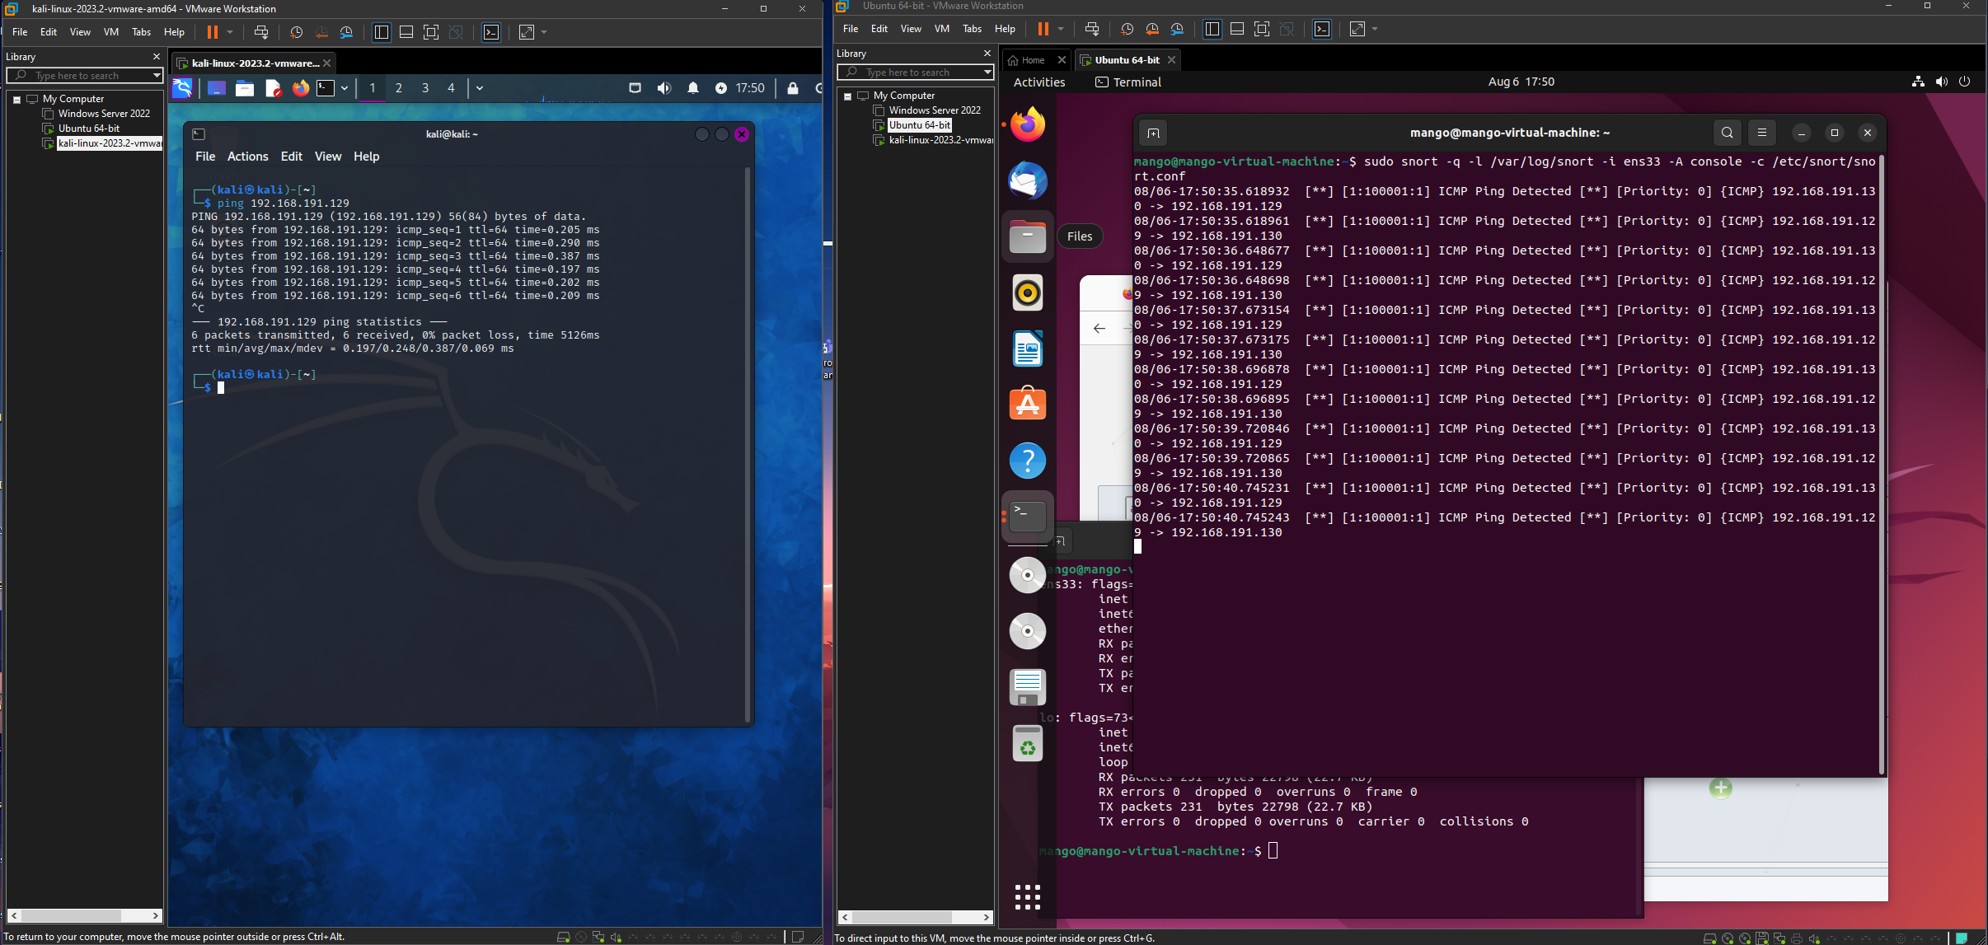
Task: Toggle library panel in Kali VMware window
Action: pos(381,32)
